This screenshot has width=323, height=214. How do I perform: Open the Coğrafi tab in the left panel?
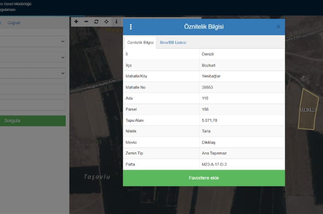tap(14, 23)
